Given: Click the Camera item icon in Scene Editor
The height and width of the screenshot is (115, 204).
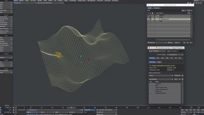Looking at the screenshot, I should pos(158,15).
